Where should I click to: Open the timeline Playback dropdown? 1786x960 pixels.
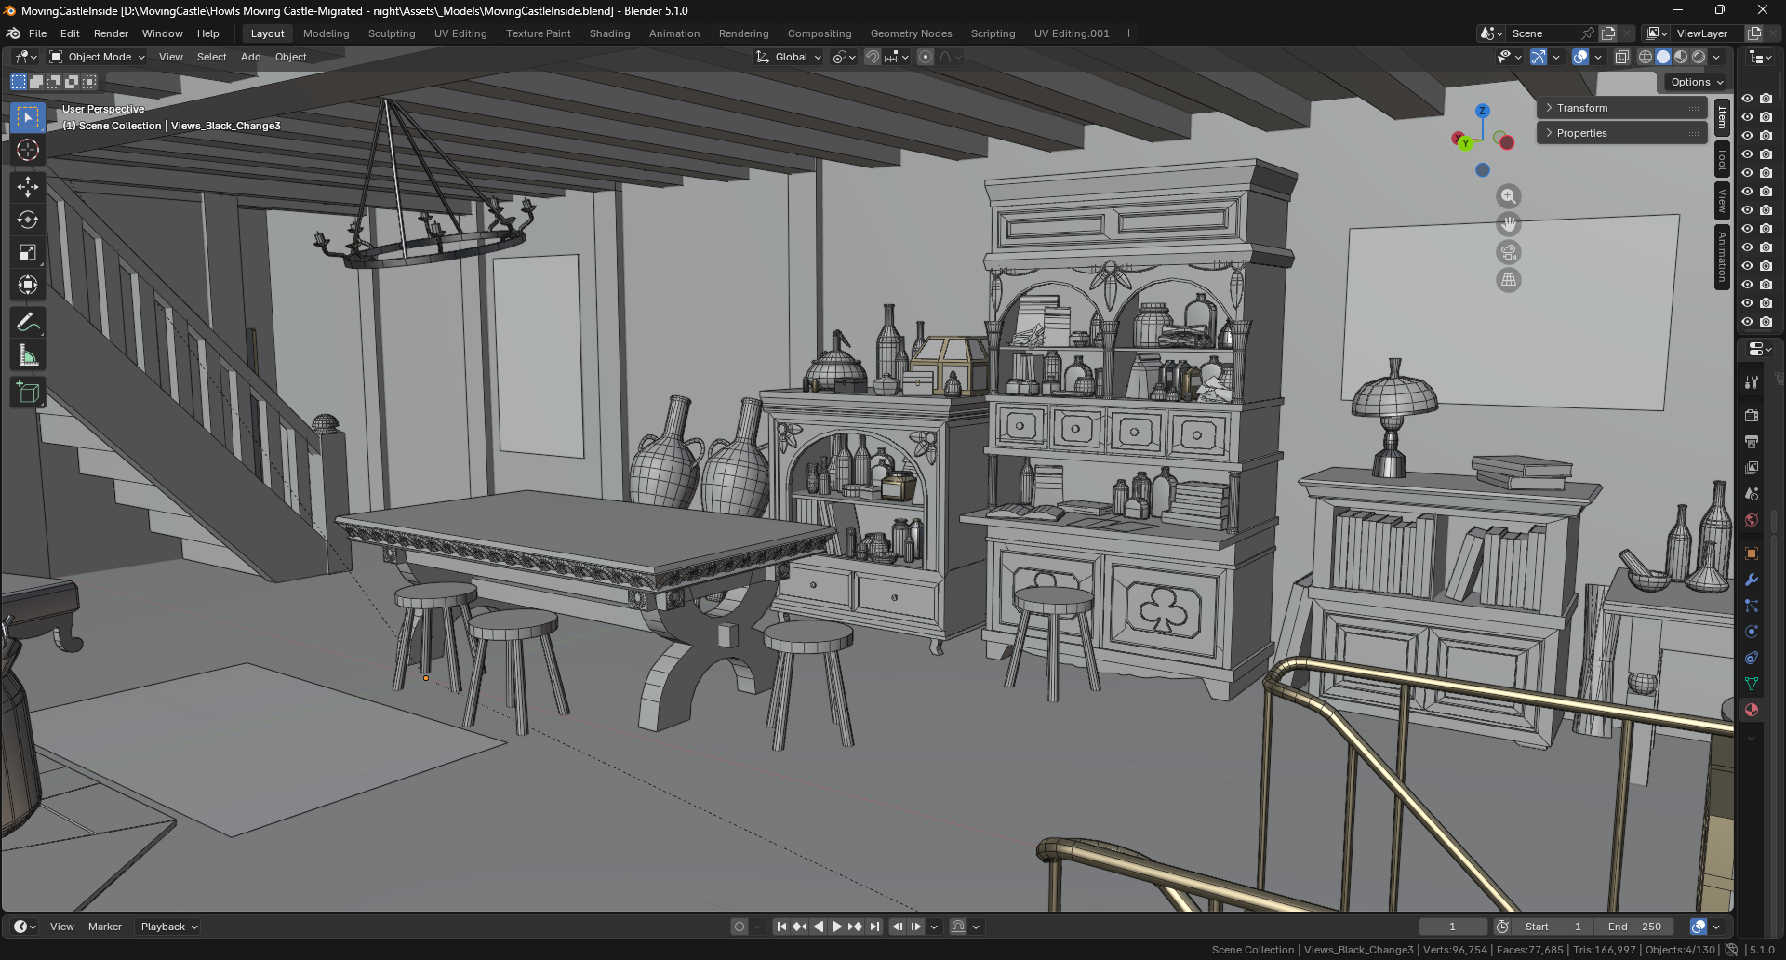tap(168, 927)
